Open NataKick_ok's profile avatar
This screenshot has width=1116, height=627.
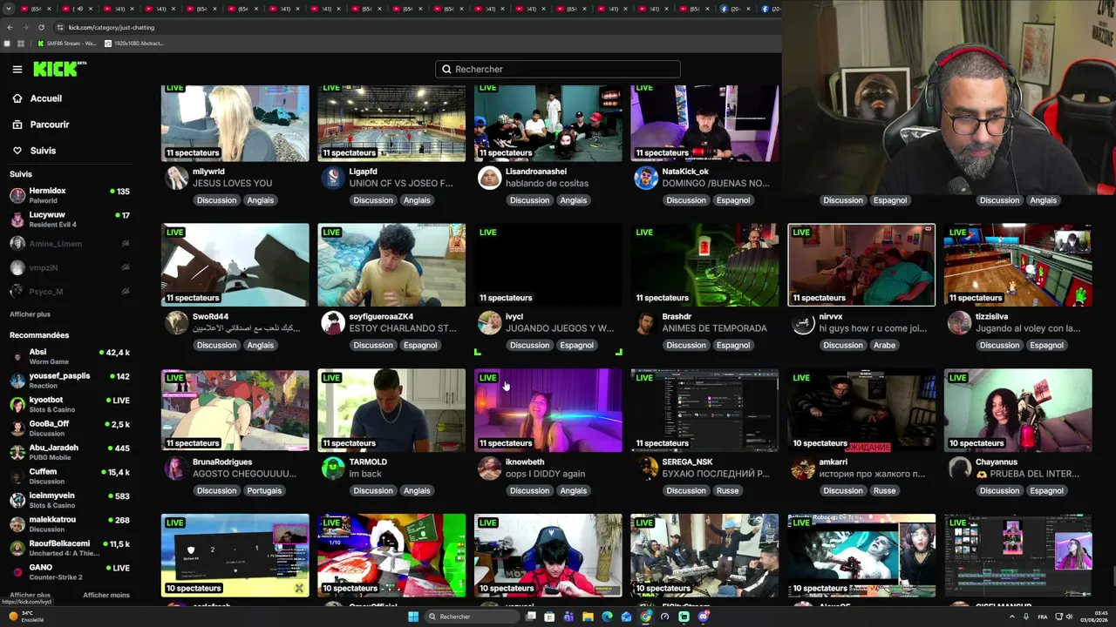coord(646,178)
